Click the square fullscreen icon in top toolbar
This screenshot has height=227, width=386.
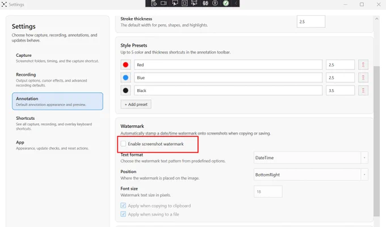click(x=184, y=3)
